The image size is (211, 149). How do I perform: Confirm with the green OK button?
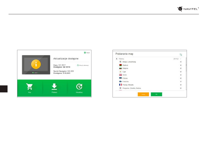156,94
